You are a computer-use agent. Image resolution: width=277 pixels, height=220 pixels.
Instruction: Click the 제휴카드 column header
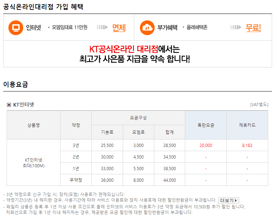[247, 125]
